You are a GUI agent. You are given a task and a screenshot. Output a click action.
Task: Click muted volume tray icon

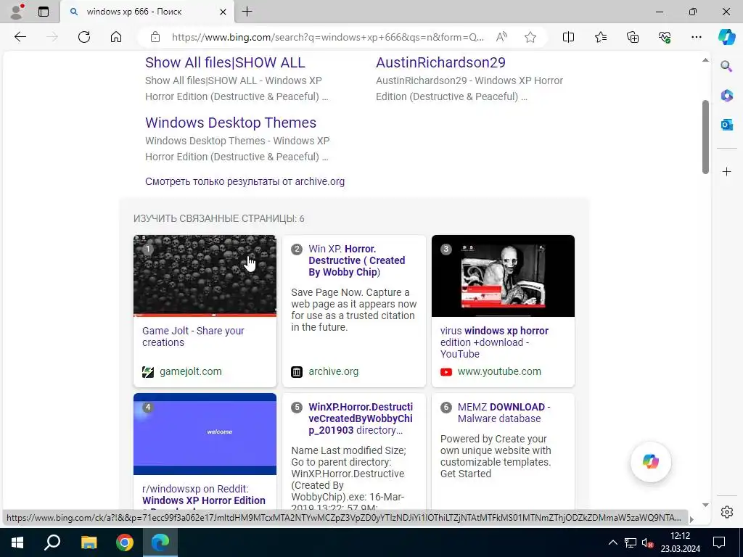point(648,542)
